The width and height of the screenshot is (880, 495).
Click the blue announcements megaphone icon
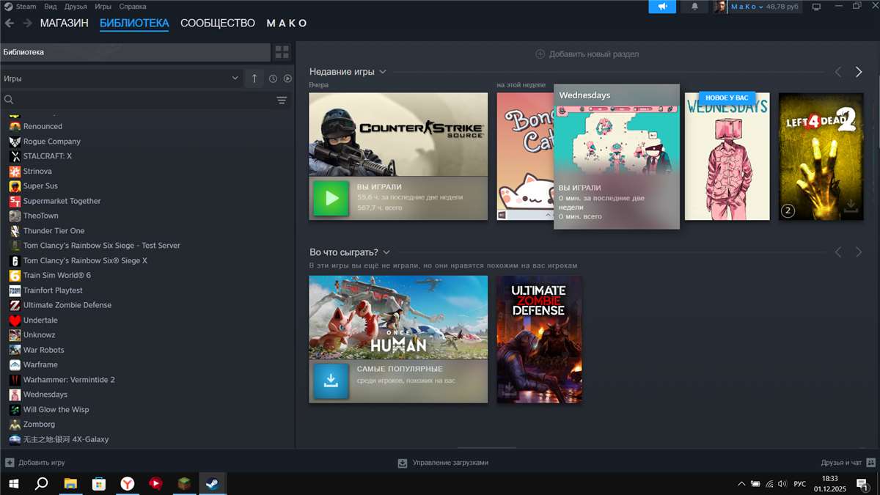[x=661, y=7]
